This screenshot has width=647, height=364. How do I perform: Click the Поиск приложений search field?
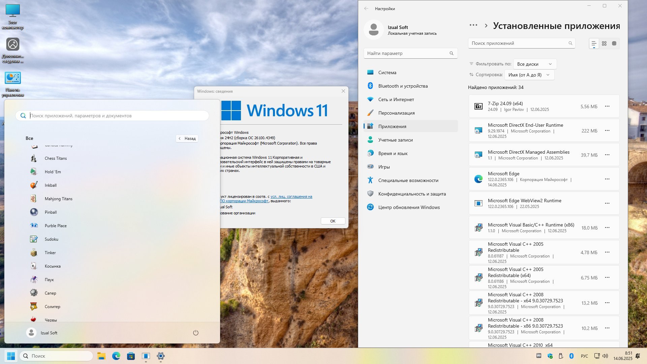tap(522, 43)
